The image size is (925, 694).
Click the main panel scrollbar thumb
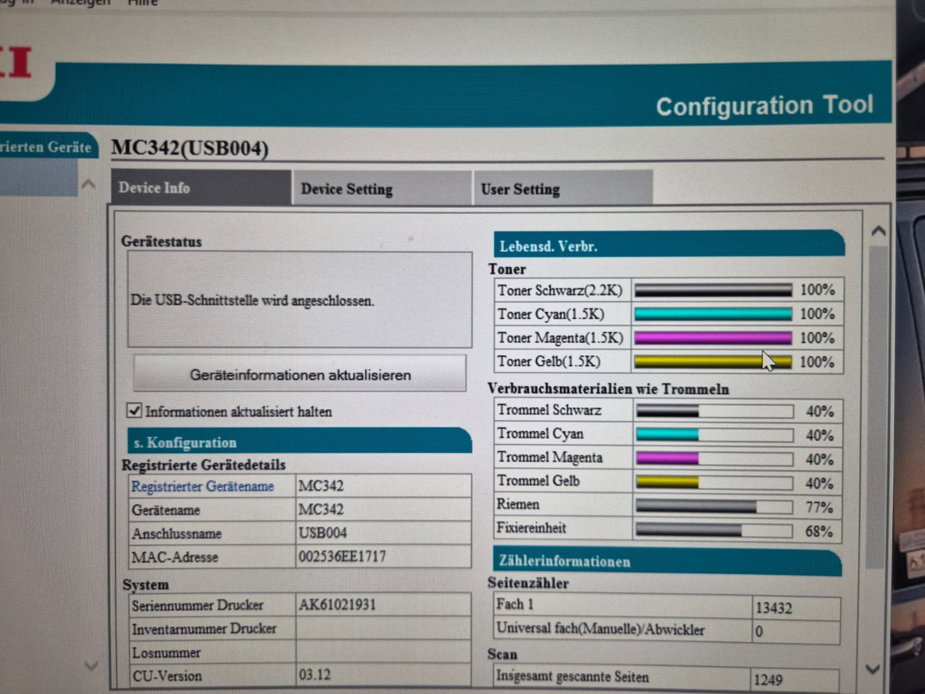877,406
